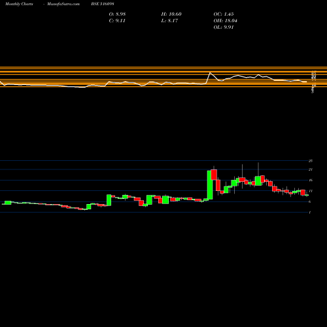The image size is (327, 327).
Task: Select the 'BSE 516098' symbol text
Action: [103, 4]
